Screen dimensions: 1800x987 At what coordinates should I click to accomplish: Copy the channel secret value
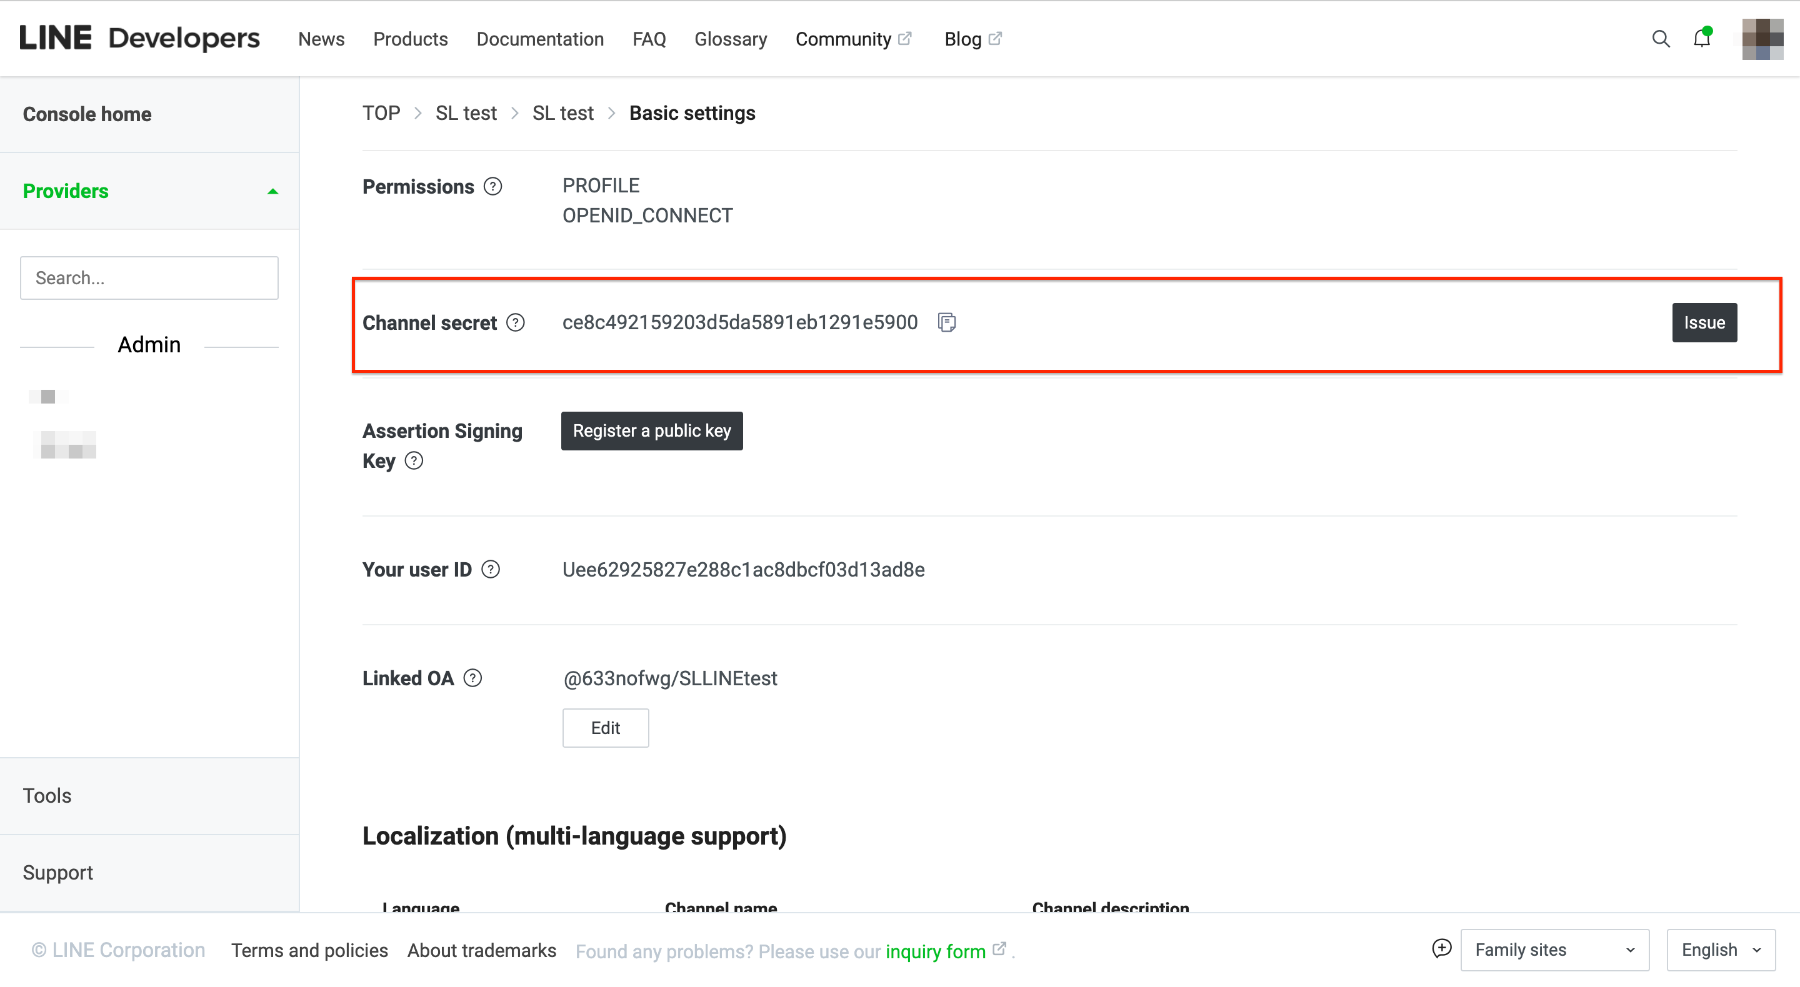point(947,323)
